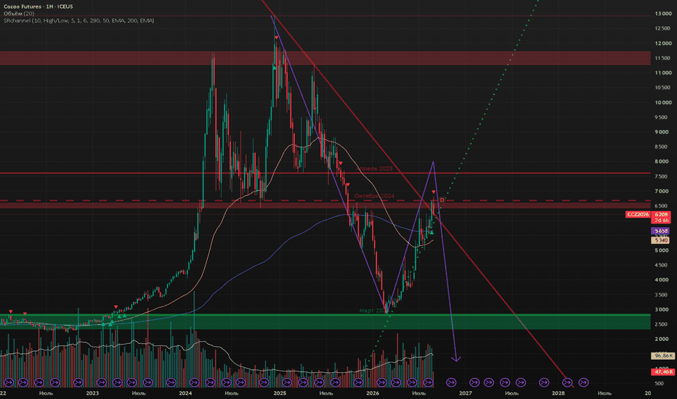Click the purple 5658 EMA value label

click(660, 231)
